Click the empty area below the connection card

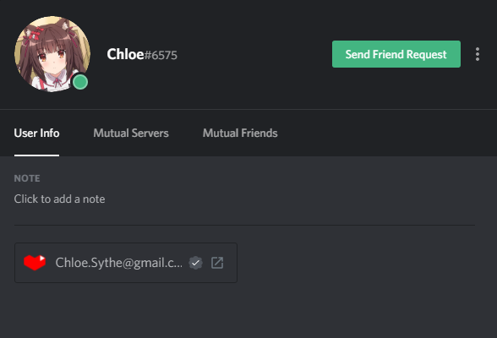(x=248, y=310)
